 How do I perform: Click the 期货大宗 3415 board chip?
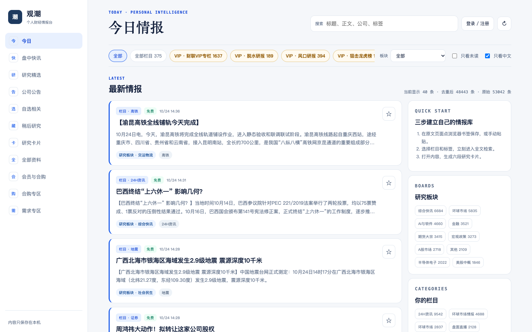[x=430, y=237]
